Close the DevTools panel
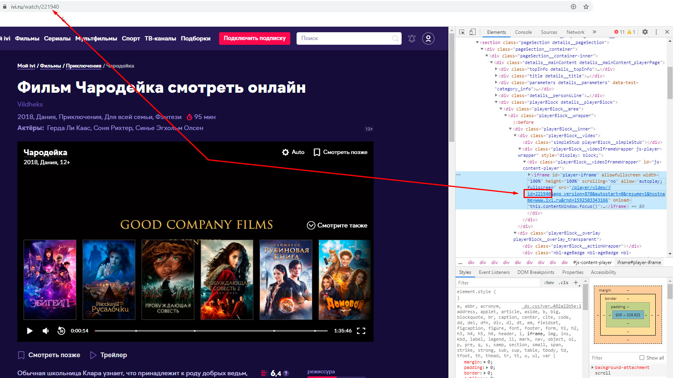The height and width of the screenshot is (378, 673). coord(667,32)
